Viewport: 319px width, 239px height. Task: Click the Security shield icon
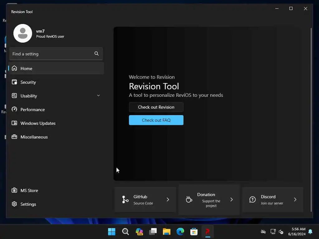click(x=14, y=82)
